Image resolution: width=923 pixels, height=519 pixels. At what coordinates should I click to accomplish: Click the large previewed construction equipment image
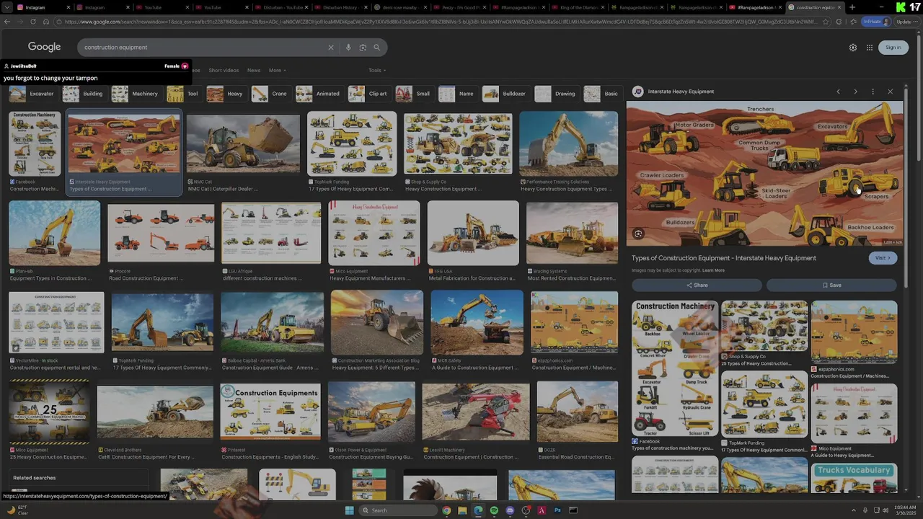(x=764, y=174)
